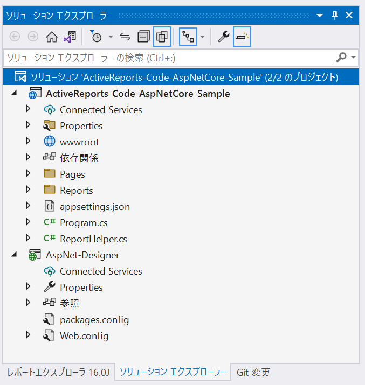Click AspNet-Designer's Properties wrench icon

[x=50, y=286]
